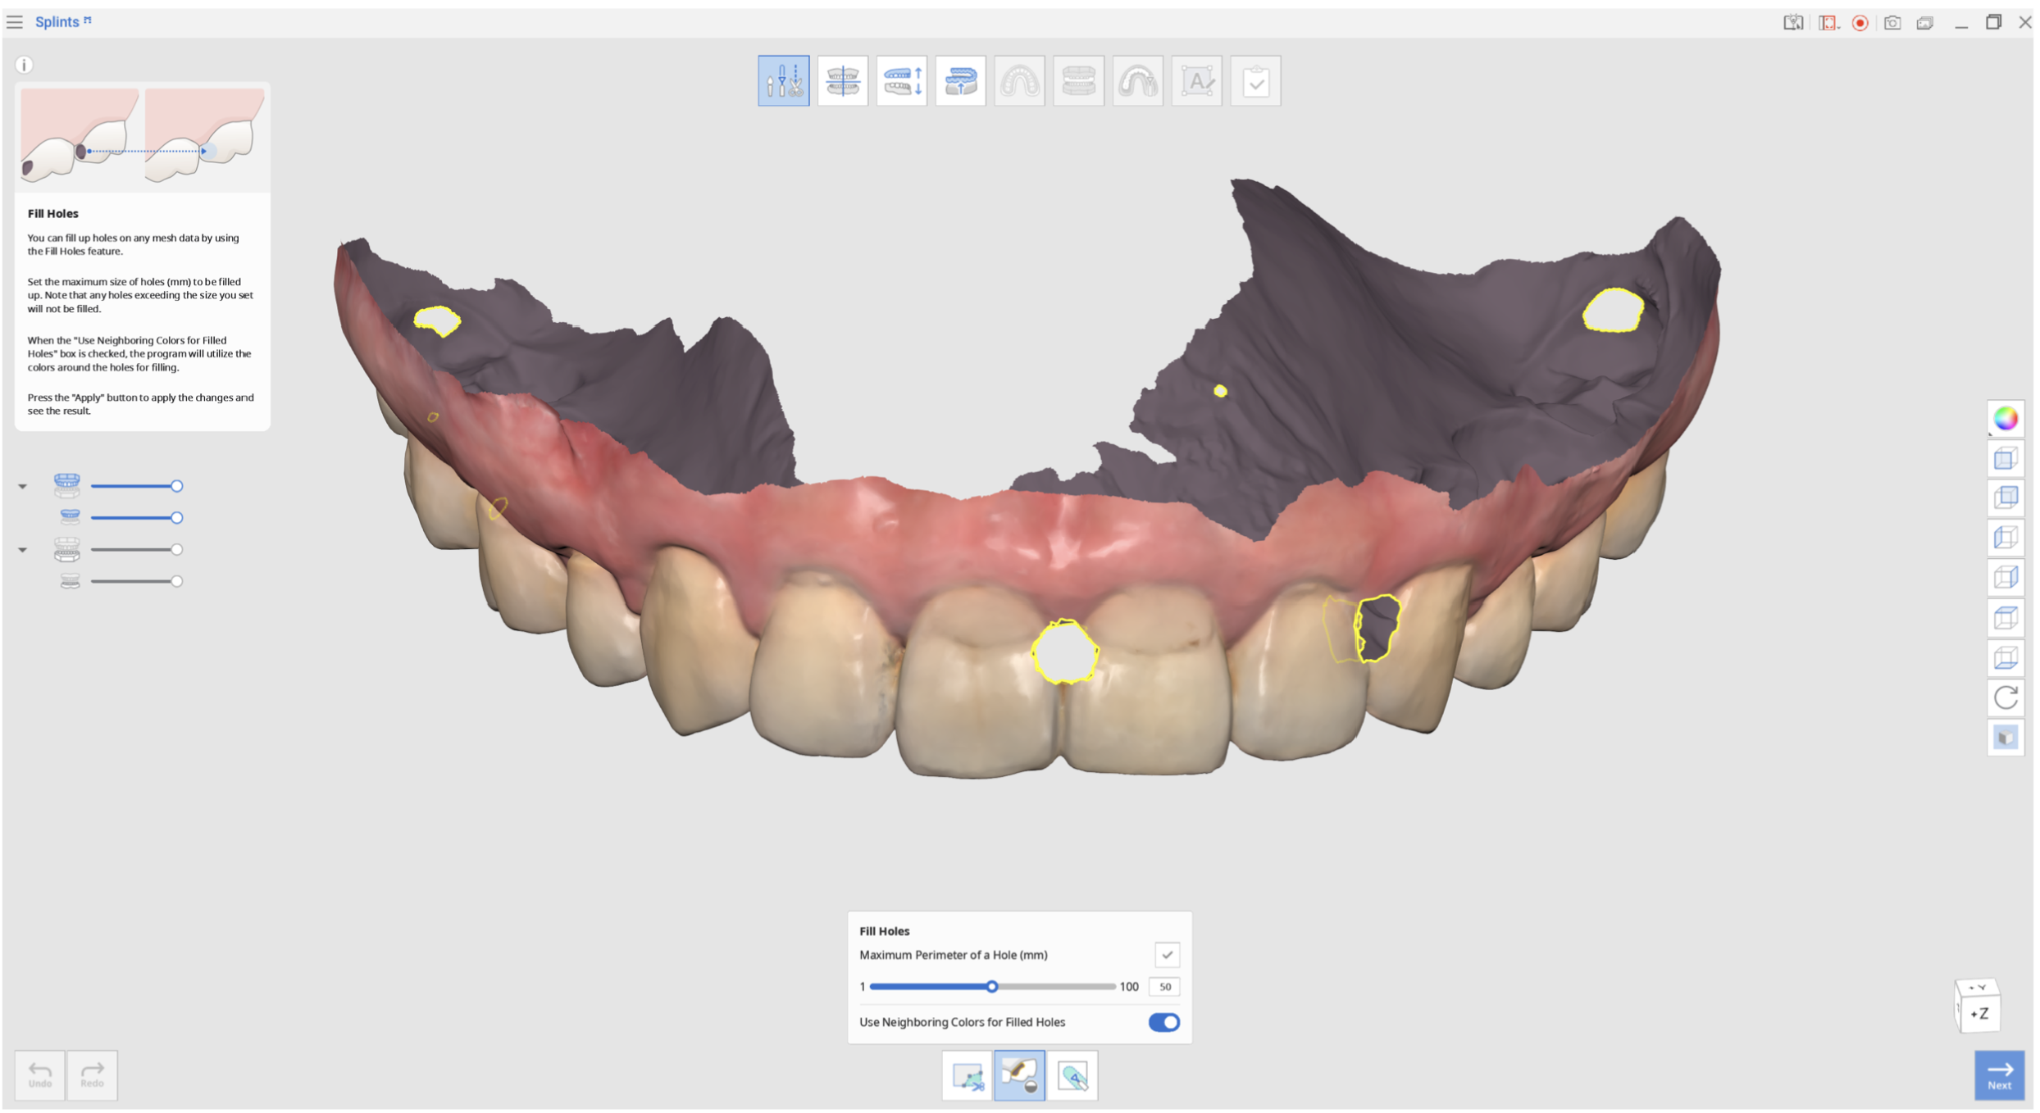Toggle Use Neighboring Colors for Filled Holes
This screenshot has width=2040, height=1113.
click(1163, 1022)
